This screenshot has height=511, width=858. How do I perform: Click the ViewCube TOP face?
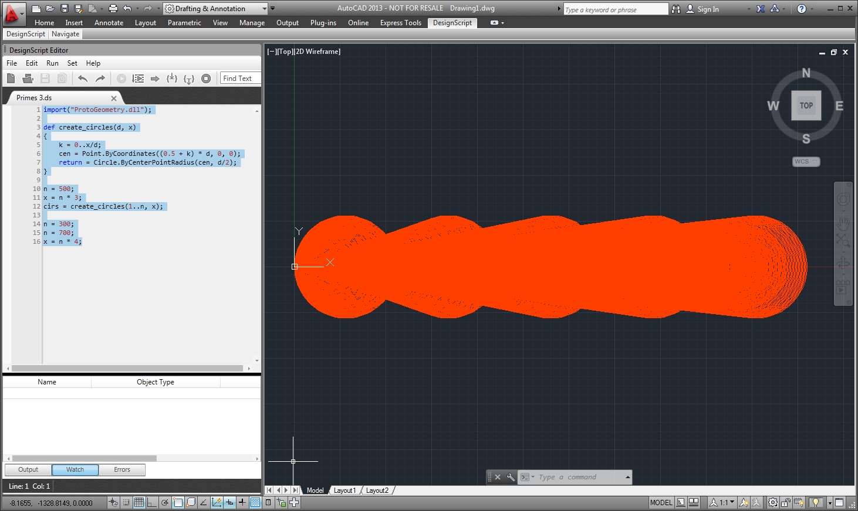coord(806,105)
